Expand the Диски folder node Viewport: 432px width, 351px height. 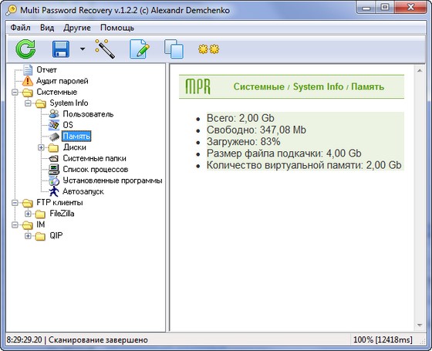[x=41, y=147]
